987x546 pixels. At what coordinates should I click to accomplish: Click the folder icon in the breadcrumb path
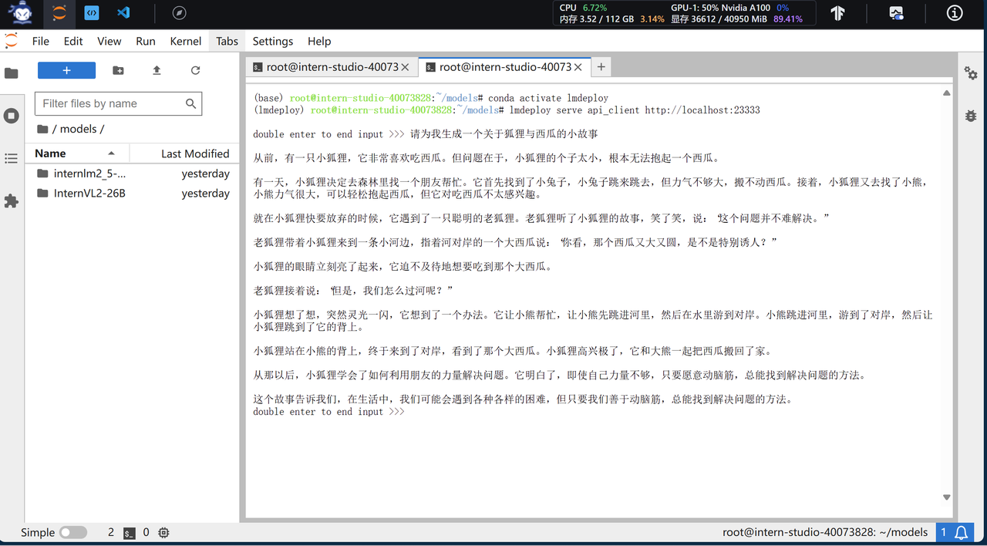(x=42, y=129)
